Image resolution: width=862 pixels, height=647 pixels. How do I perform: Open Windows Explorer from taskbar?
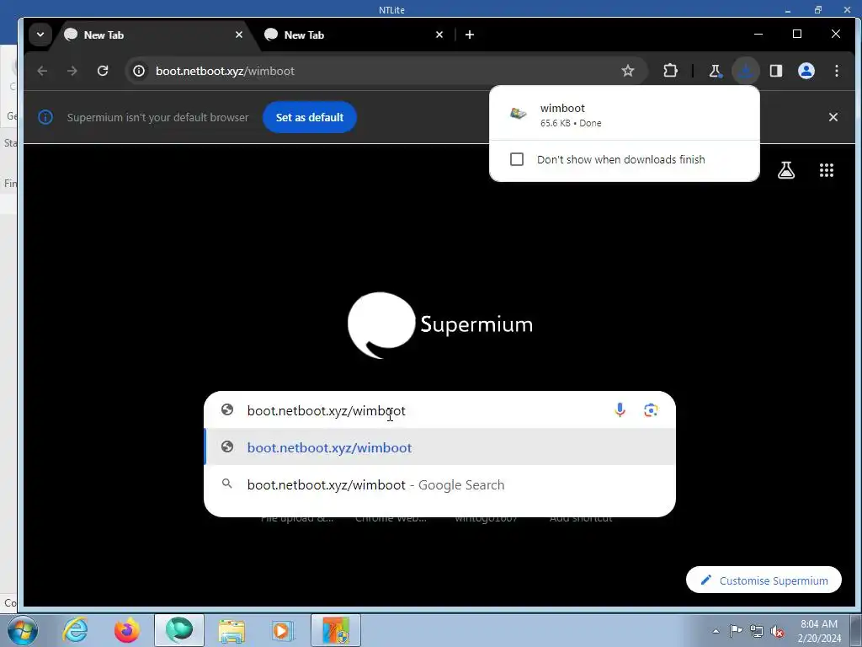point(231,630)
